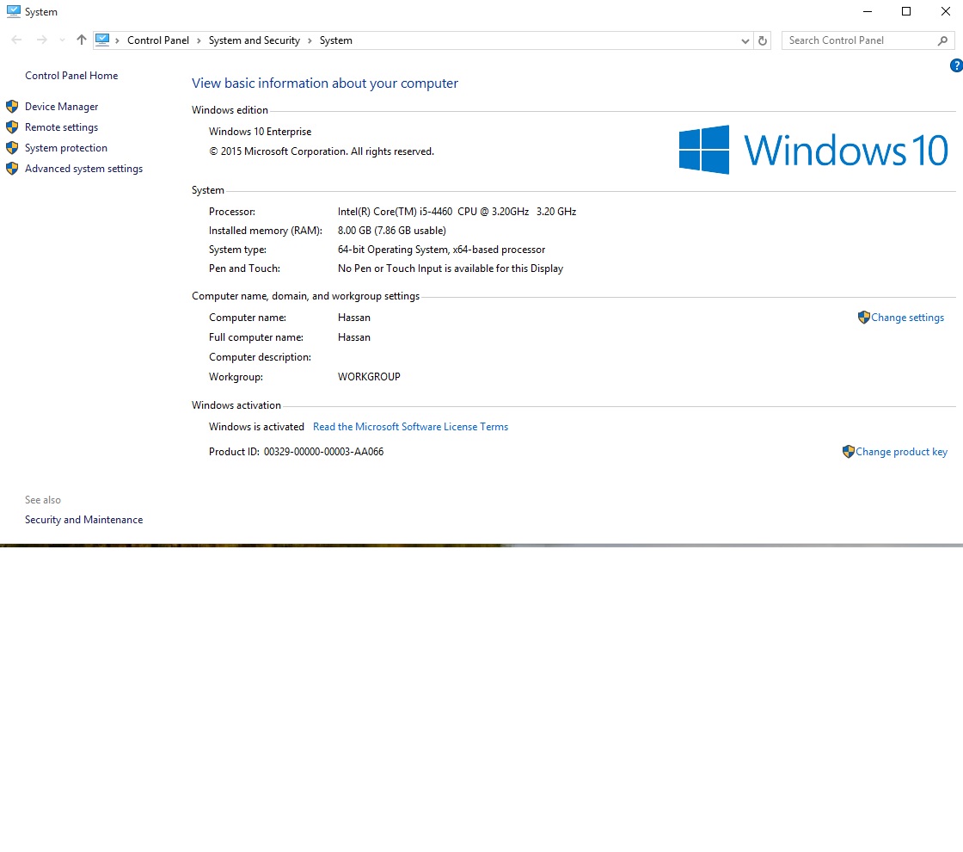The image size is (963, 852).
Task: Click the Full computer name value Hassan
Action: [353, 337]
